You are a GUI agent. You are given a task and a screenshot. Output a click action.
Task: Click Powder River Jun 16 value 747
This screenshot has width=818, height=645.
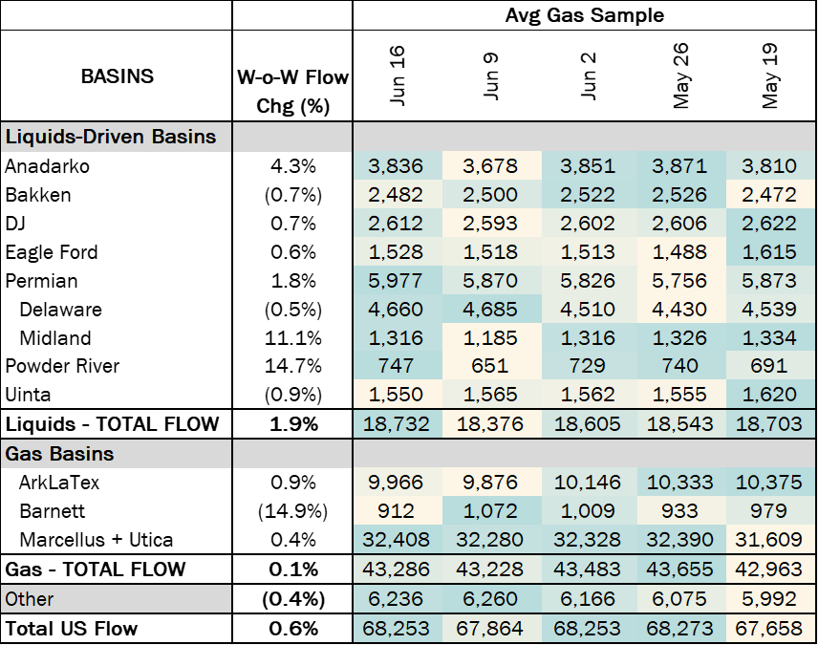click(x=396, y=366)
